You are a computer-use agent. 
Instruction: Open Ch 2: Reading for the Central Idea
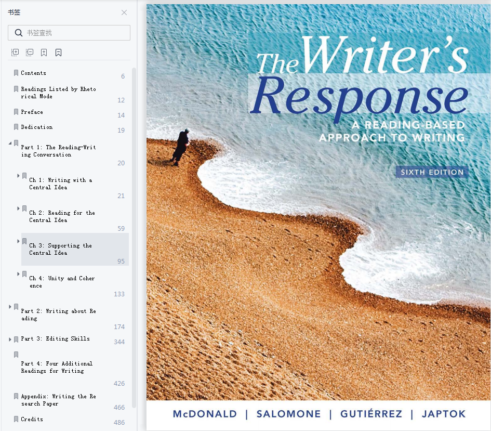[62, 216]
